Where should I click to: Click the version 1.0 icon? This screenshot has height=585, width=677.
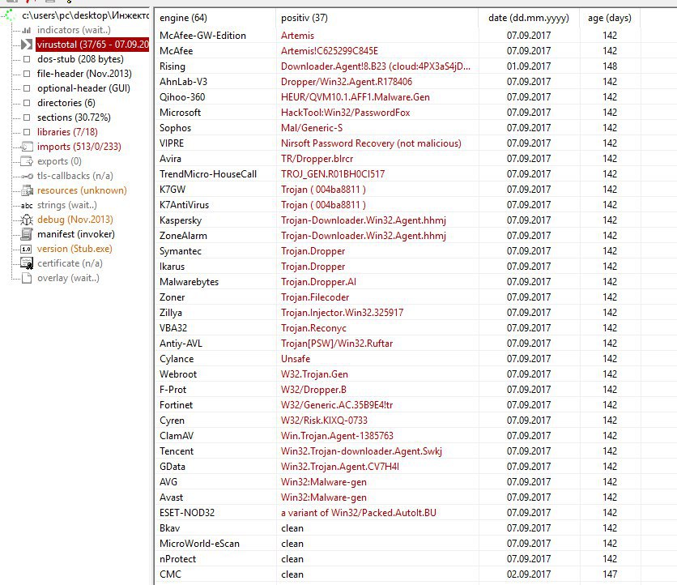(27, 250)
